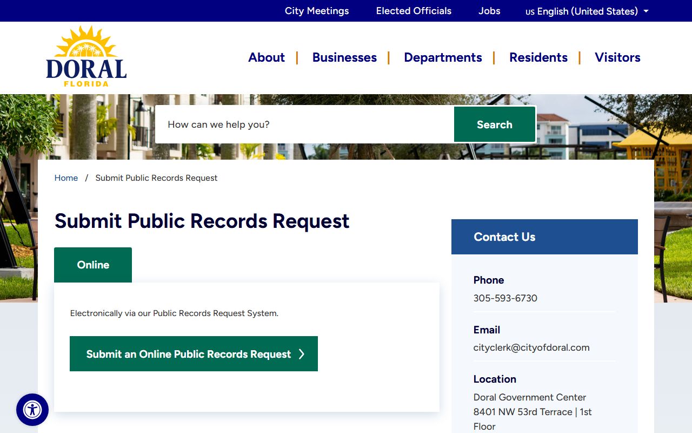
Task: Click 'Doral Government Center' location text
Action: (x=530, y=397)
